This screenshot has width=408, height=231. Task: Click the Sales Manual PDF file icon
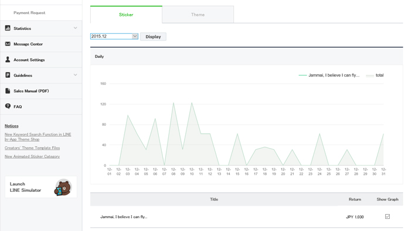click(x=8, y=91)
